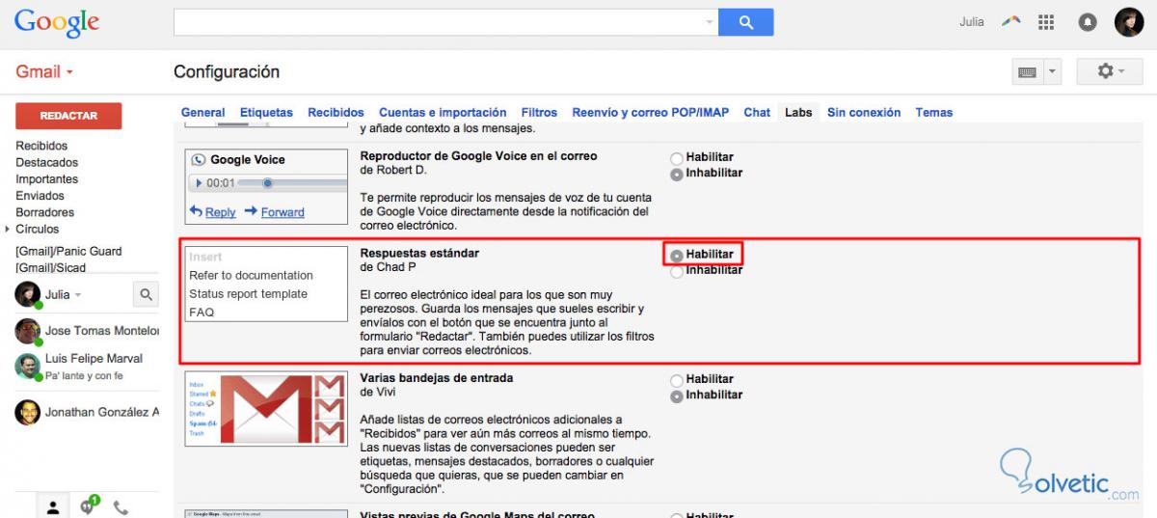Image resolution: width=1157 pixels, height=518 pixels.
Task: Switch to the Filtros tab
Action: pos(539,113)
